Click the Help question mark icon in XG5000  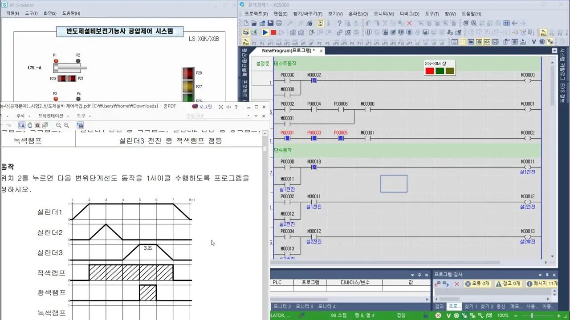tap(339, 23)
